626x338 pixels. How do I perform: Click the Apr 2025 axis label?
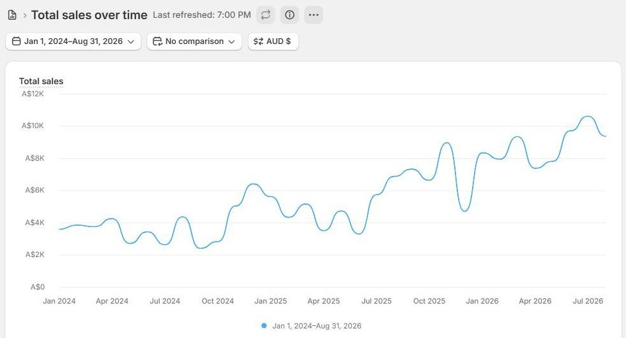pos(323,301)
